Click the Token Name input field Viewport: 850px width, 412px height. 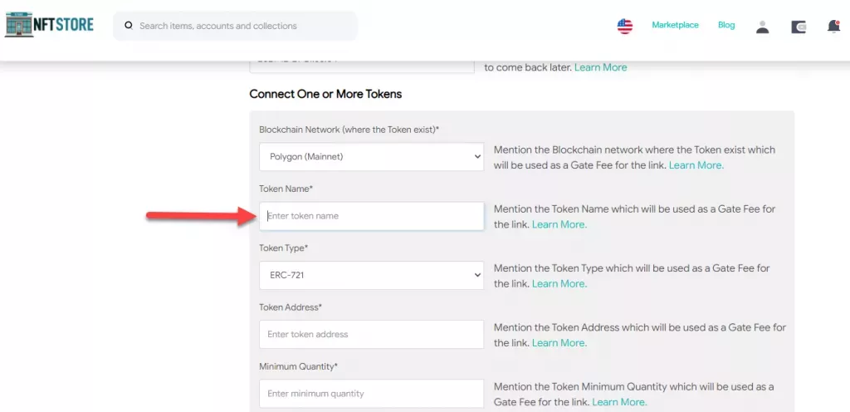[371, 216]
